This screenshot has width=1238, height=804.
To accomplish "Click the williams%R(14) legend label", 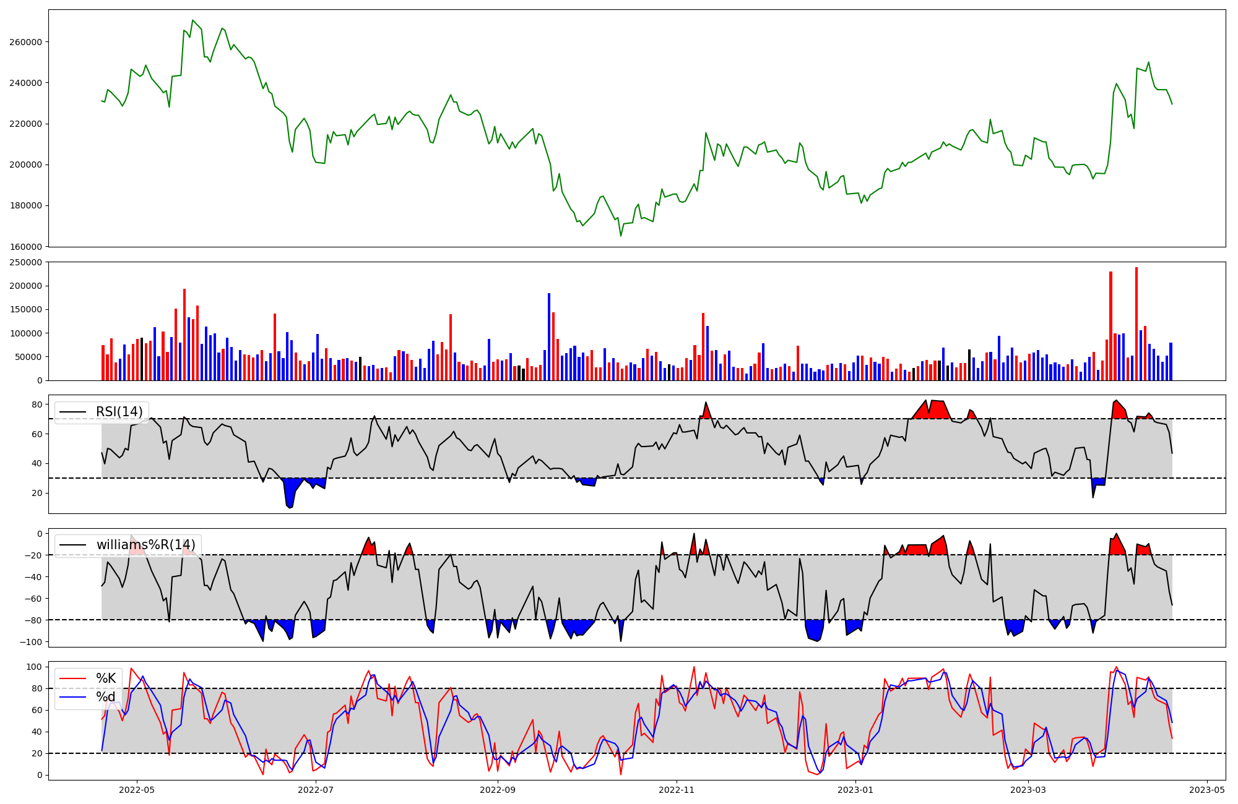I will click(145, 545).
